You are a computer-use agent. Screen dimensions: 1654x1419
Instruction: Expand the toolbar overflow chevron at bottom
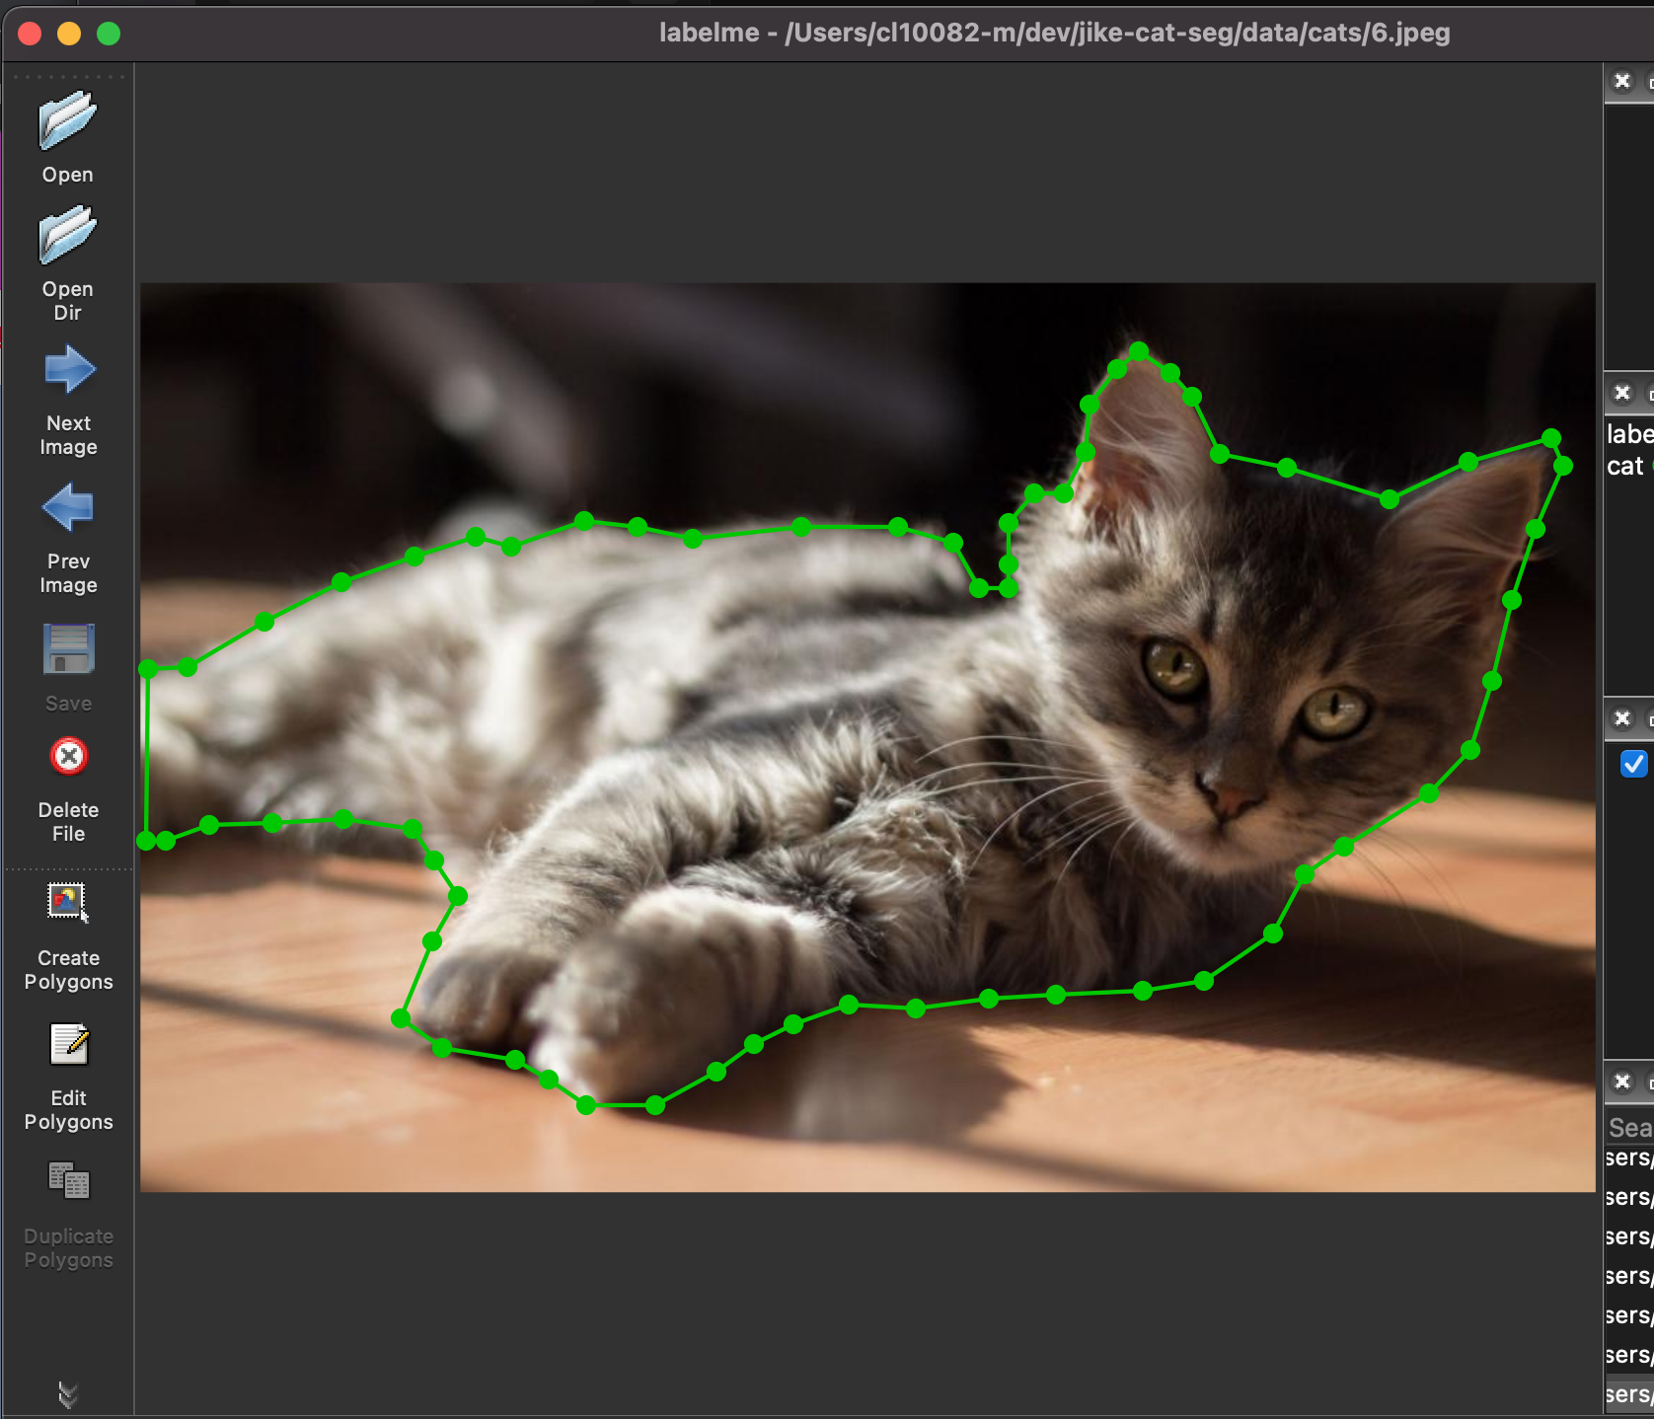coord(67,1394)
